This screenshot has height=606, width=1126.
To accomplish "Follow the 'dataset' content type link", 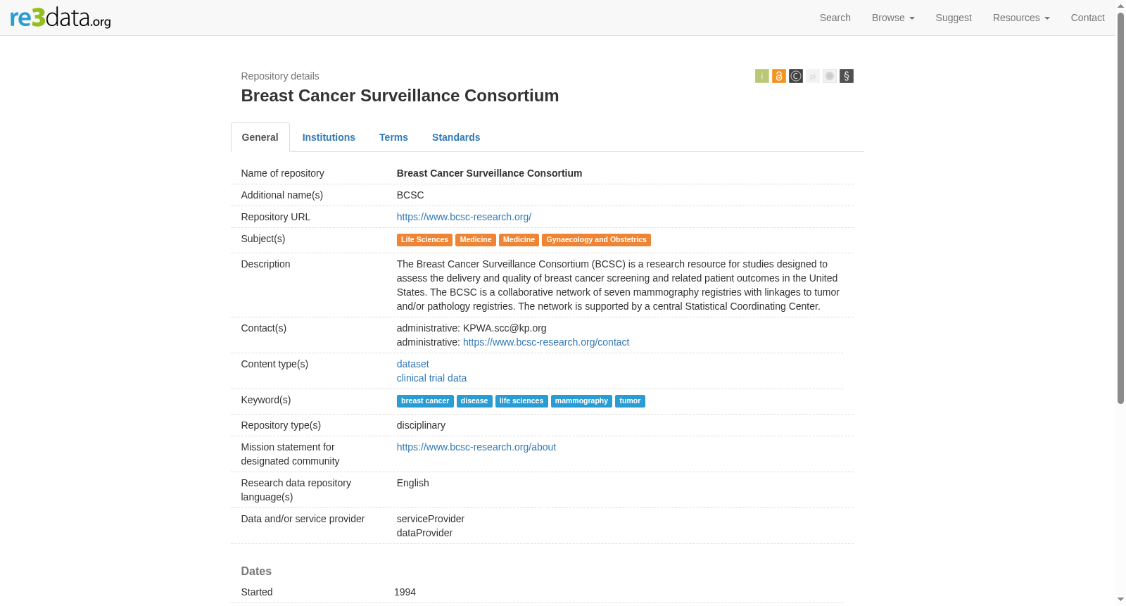I will click(x=412, y=364).
